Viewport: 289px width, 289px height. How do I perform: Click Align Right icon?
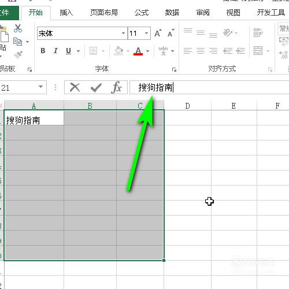pyautogui.click(x=213, y=51)
